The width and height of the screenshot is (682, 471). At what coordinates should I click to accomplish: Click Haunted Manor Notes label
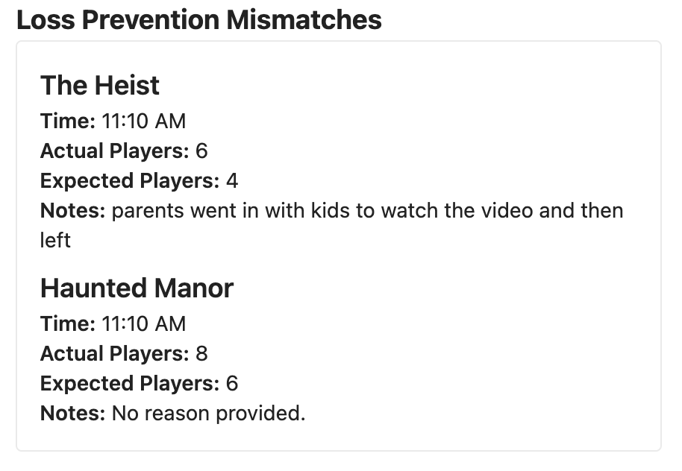[72, 414]
